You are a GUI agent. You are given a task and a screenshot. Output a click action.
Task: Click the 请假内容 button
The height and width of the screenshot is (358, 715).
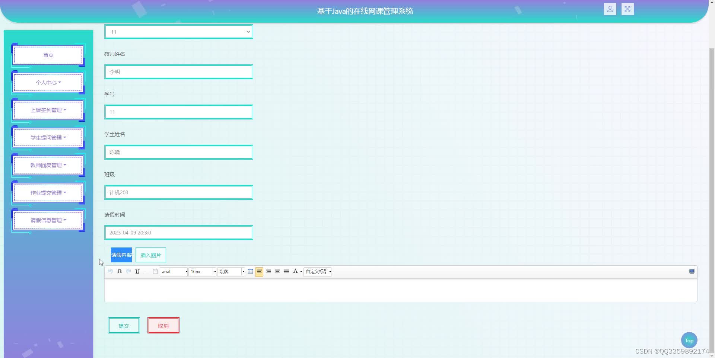click(121, 255)
